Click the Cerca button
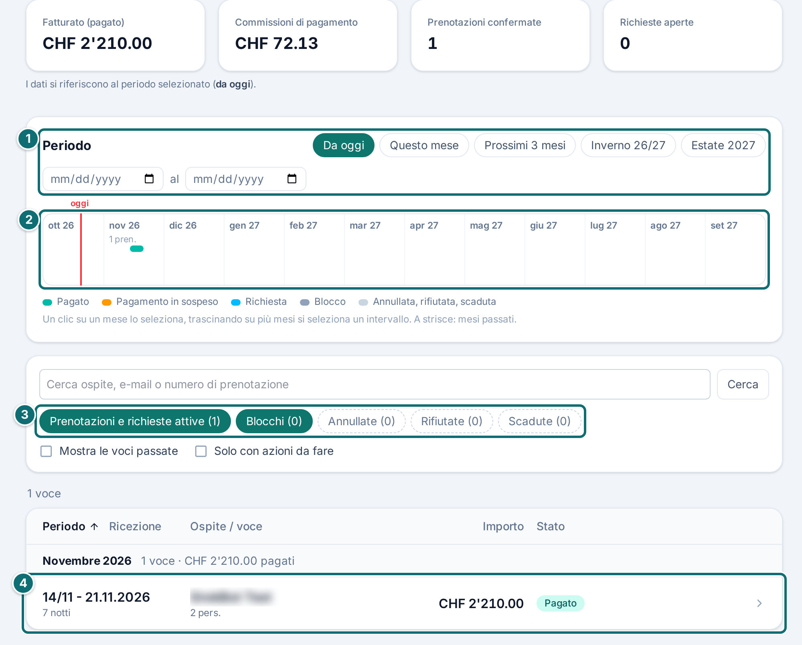 coord(743,384)
